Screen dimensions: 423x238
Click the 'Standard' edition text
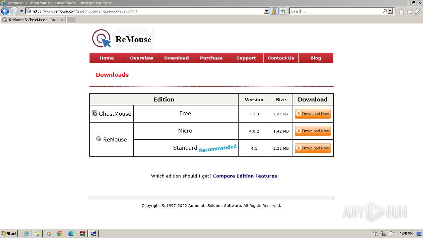click(x=185, y=148)
